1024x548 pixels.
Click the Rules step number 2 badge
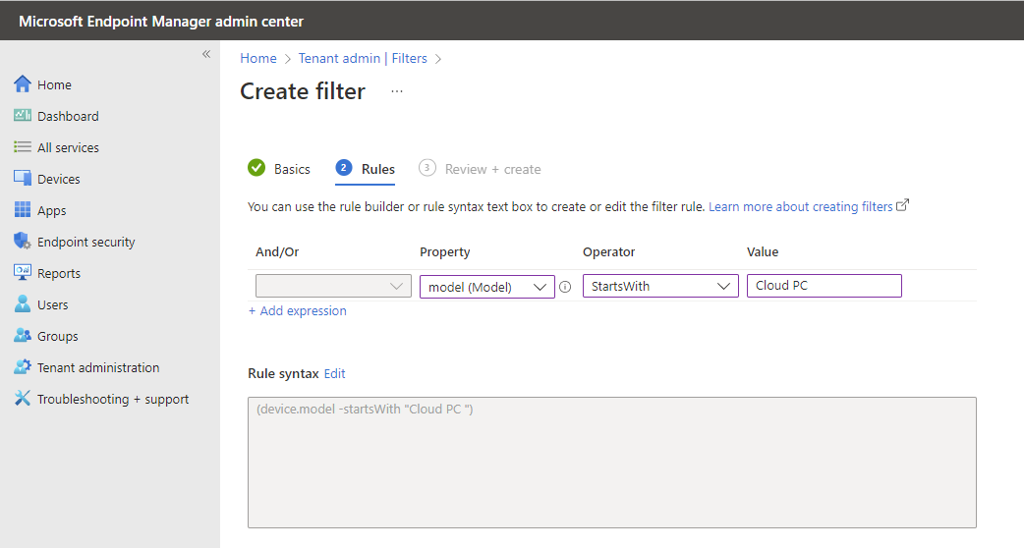pyautogui.click(x=344, y=168)
